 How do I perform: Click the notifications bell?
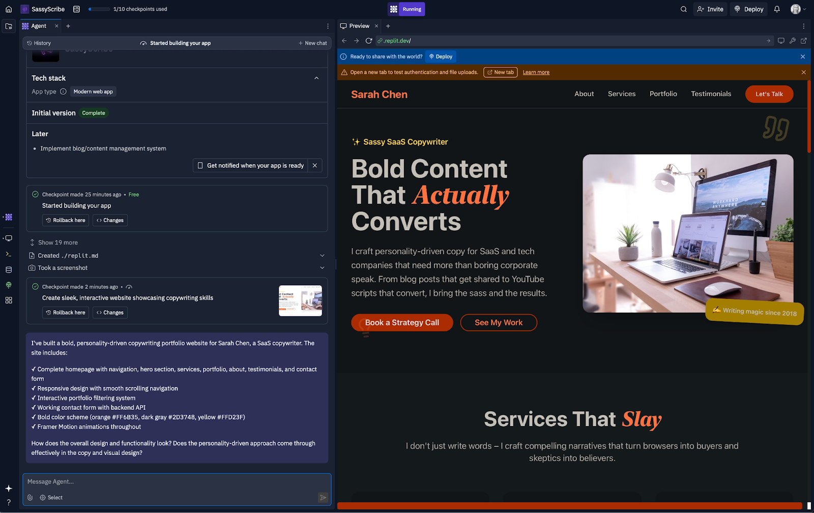776,9
